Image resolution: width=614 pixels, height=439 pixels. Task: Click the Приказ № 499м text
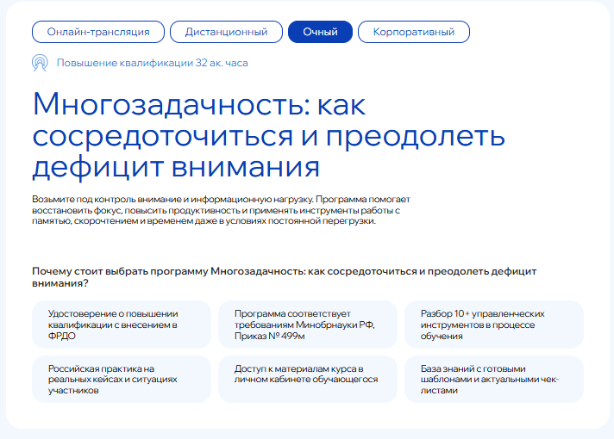pyautogui.click(x=270, y=337)
